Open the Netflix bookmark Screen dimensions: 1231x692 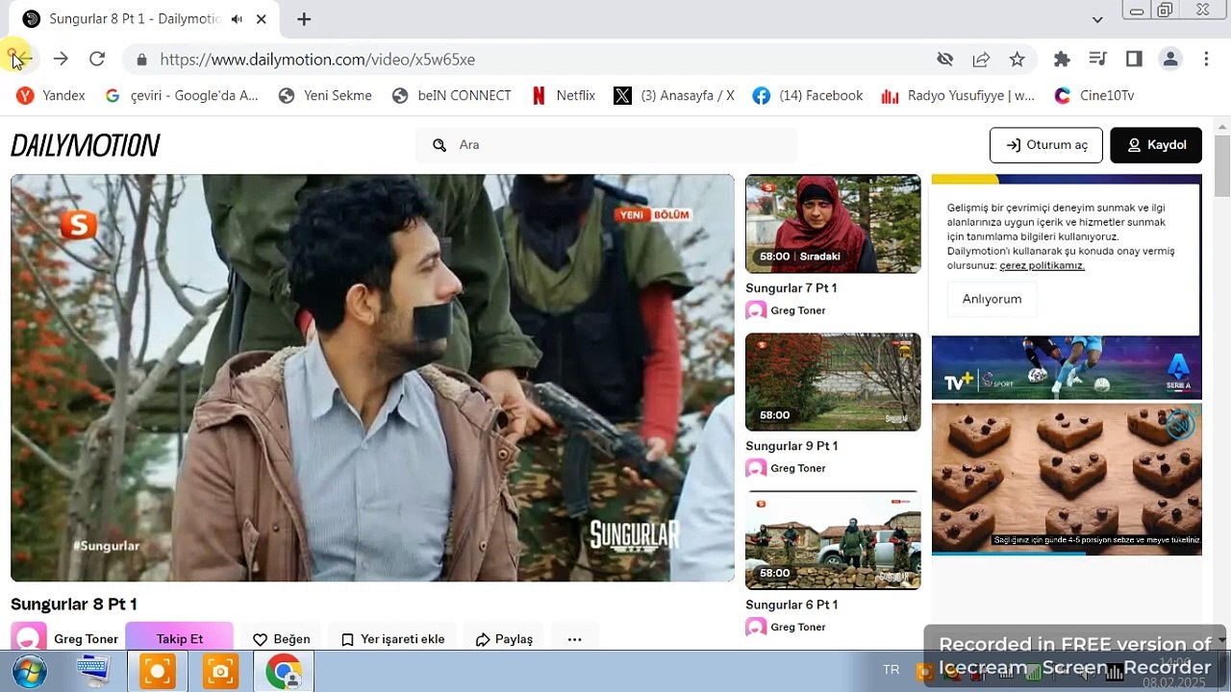(x=563, y=95)
